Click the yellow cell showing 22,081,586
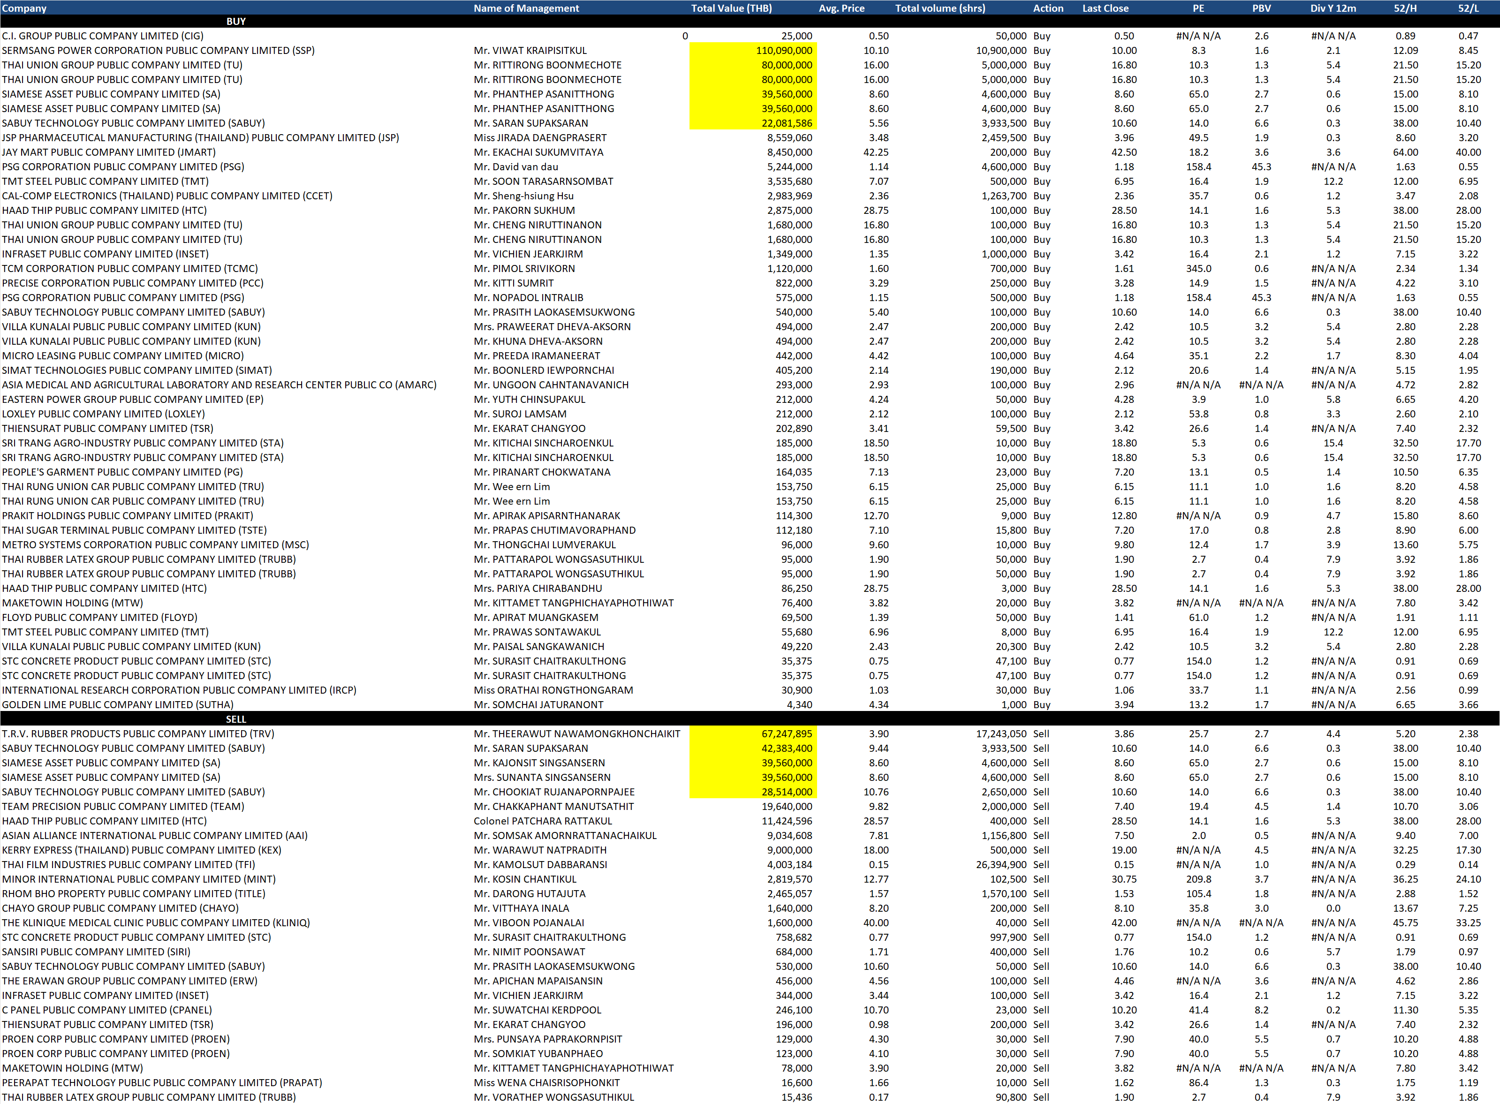Image resolution: width=1500 pixels, height=1104 pixels. tap(753, 123)
